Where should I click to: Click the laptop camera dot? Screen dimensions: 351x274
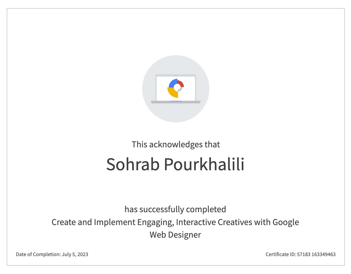pos(175,75)
